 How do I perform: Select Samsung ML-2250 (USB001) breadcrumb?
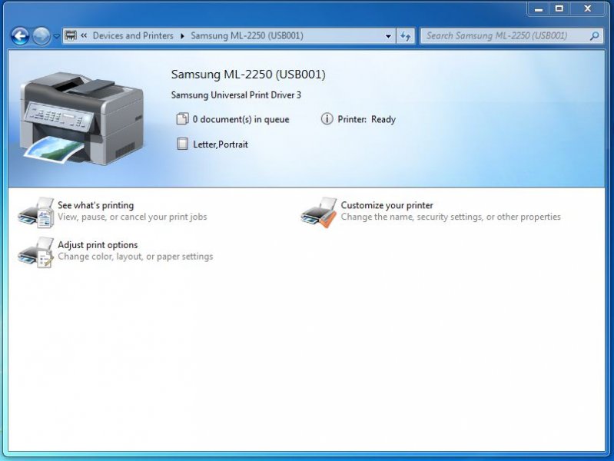(247, 35)
